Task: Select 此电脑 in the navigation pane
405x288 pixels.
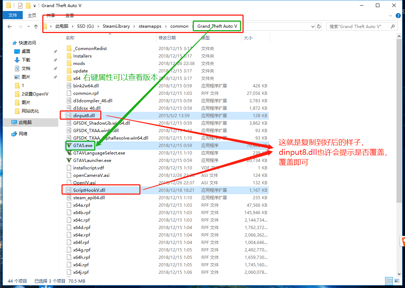Action: tap(25, 122)
